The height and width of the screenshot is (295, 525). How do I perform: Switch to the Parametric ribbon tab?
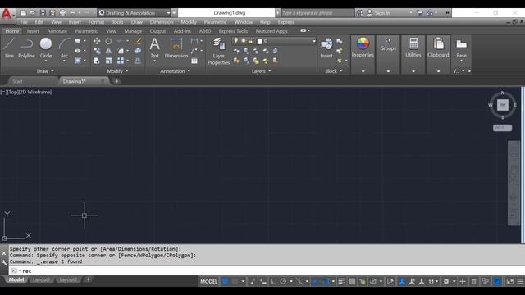[86, 31]
